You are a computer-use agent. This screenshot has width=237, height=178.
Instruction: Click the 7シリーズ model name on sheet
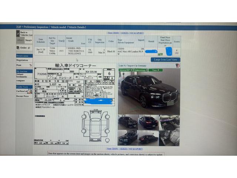(65, 78)
